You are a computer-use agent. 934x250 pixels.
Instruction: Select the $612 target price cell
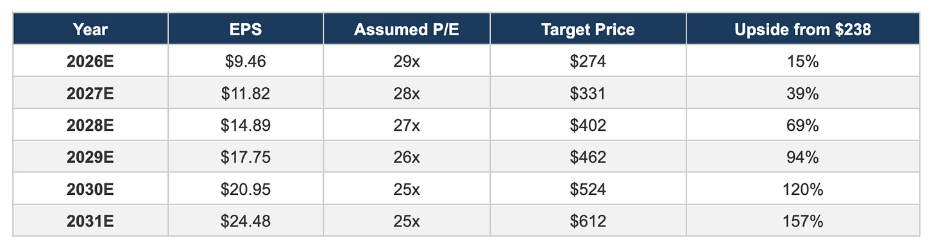coord(588,222)
